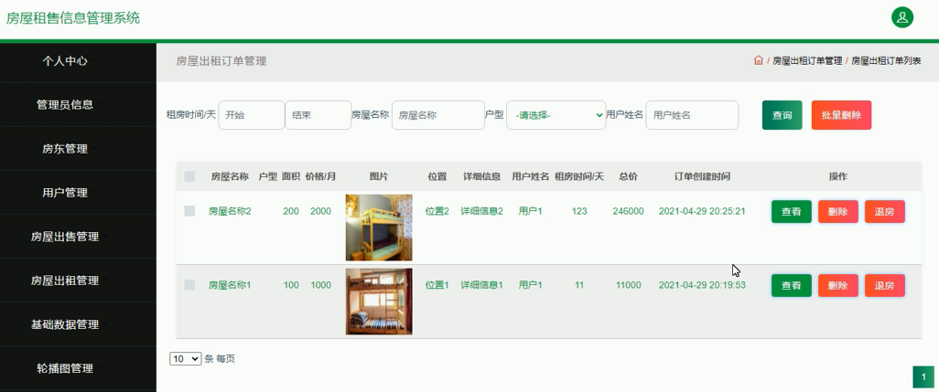Screen dimensions: 939x392
Task: Open the user avatar icon menu
Action: pyautogui.click(x=901, y=17)
